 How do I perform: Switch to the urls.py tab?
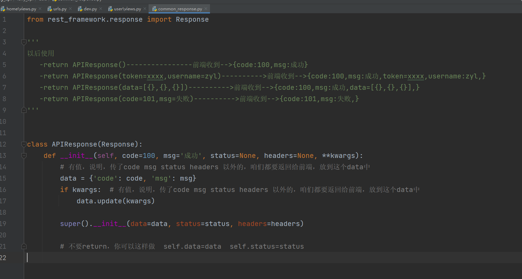(60, 9)
